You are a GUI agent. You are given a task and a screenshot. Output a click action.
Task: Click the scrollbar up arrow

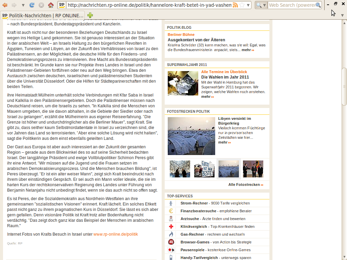click(344, 23)
